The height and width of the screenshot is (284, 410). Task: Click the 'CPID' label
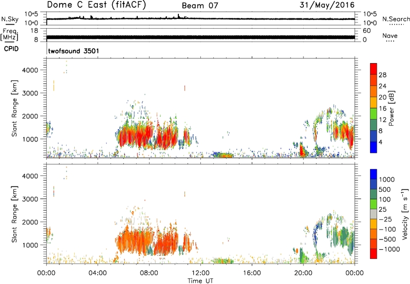click(11, 49)
